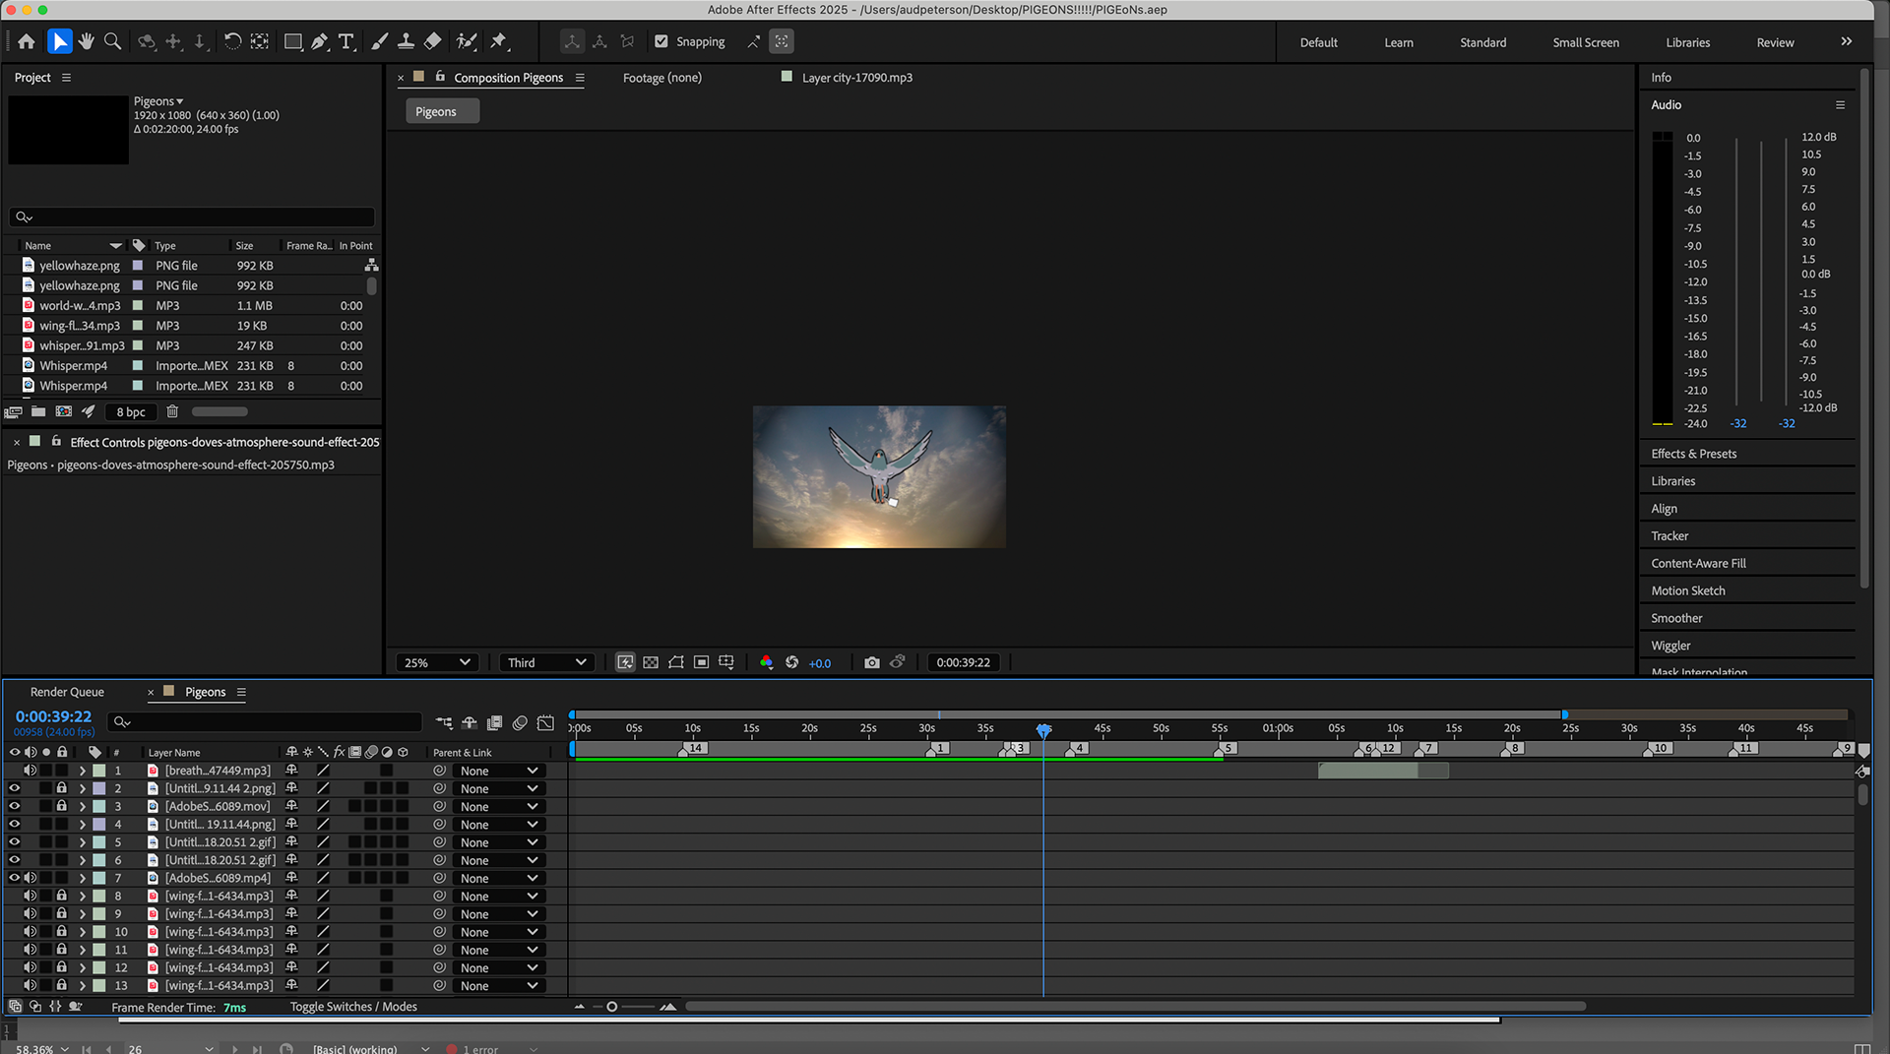1890x1054 pixels.
Task: Click the timeline zoom slider handle
Action: pyautogui.click(x=611, y=1007)
